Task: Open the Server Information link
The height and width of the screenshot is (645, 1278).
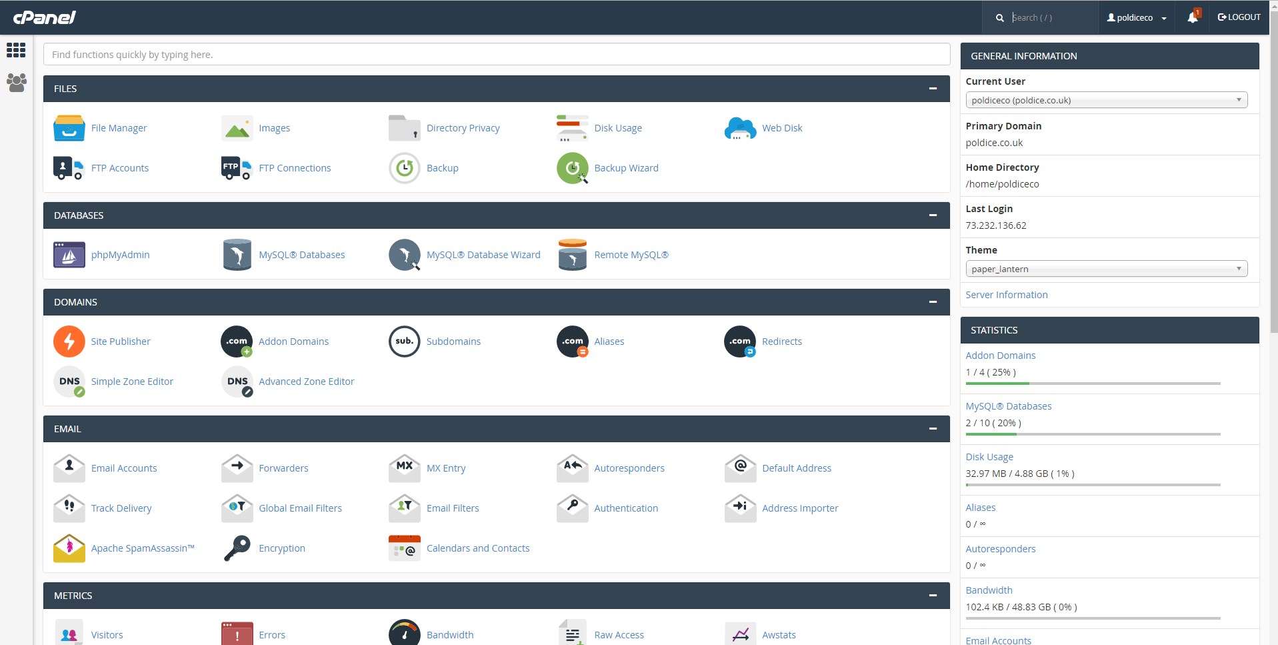Action: 1006,295
